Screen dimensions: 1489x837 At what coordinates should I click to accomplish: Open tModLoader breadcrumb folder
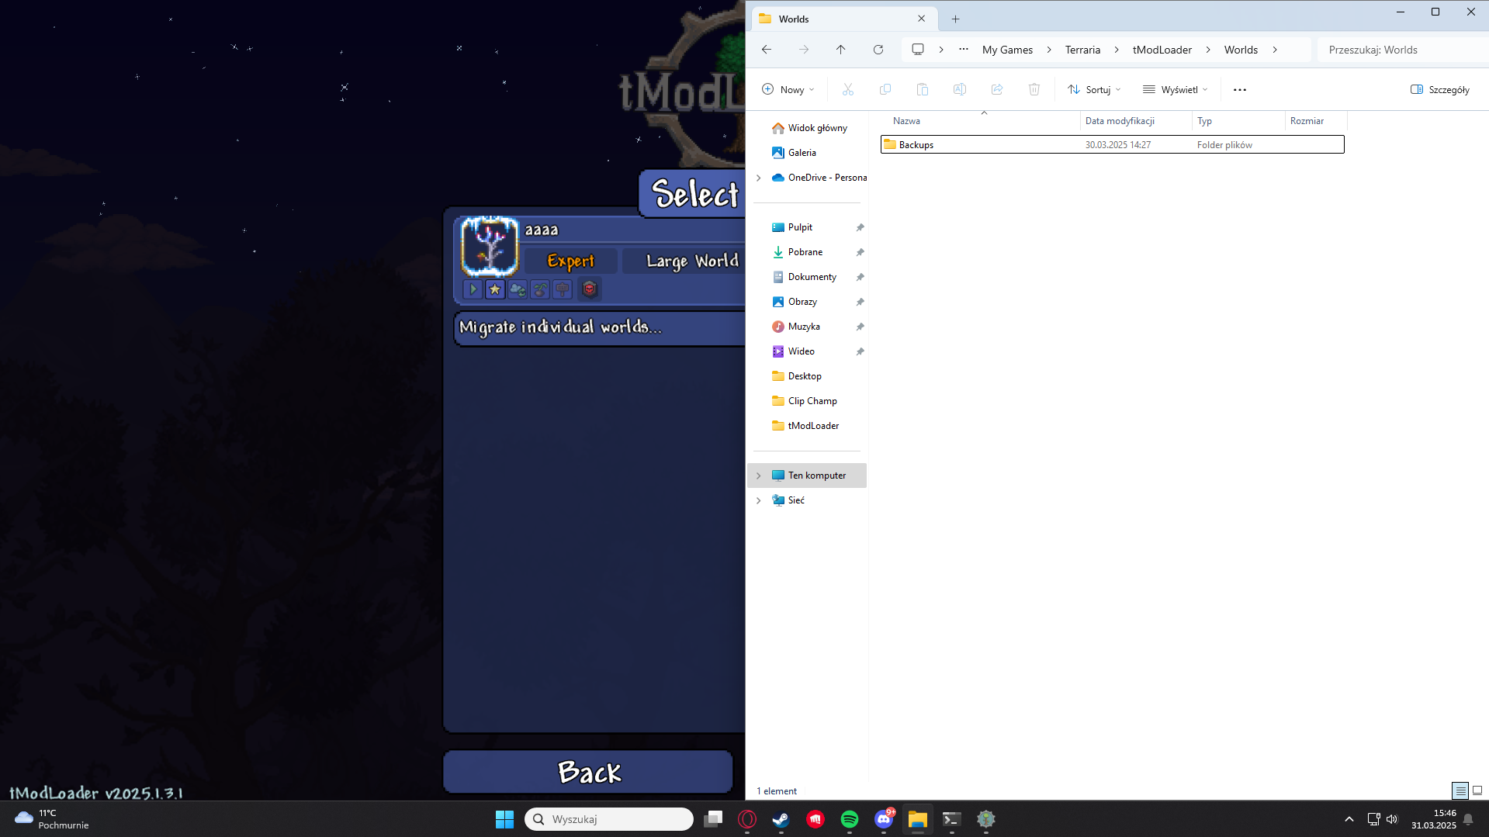(1162, 50)
